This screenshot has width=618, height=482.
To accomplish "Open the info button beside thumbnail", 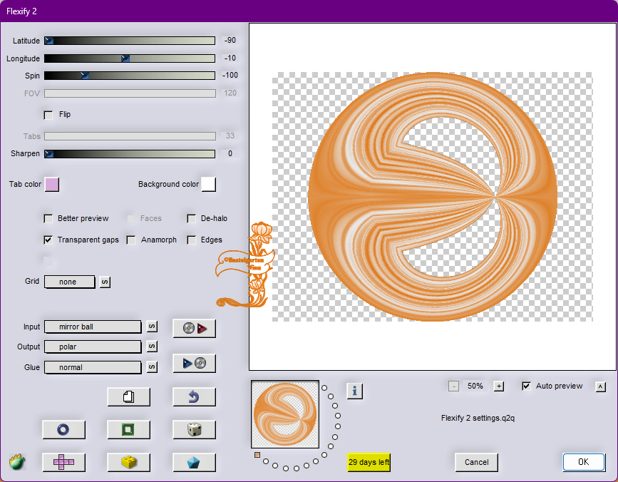I will pos(355,391).
